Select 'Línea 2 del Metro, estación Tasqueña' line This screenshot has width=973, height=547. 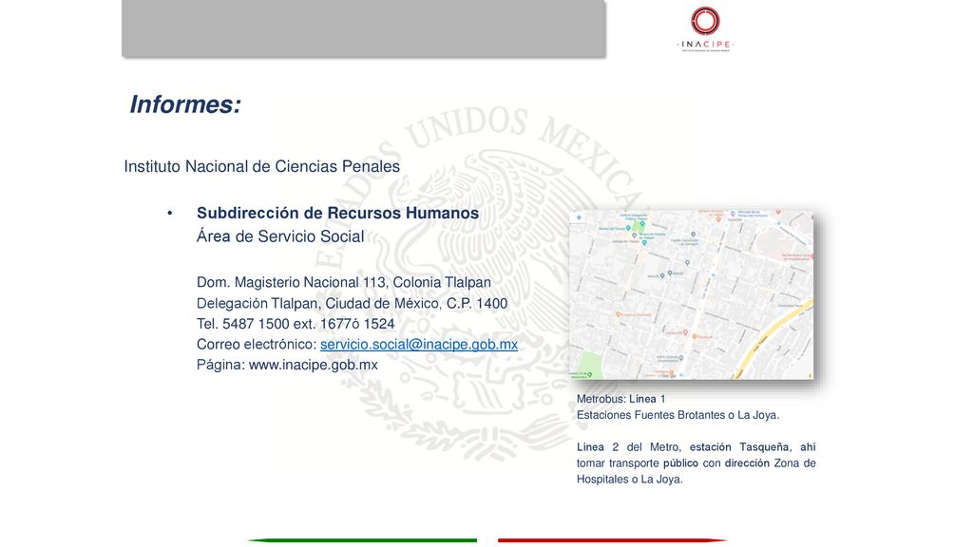[x=696, y=447]
